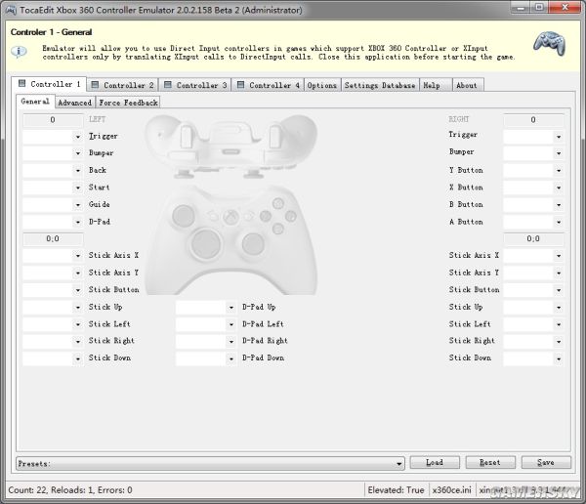Screen dimensions: 586x504
Task: Click the Elevated: True status text
Action: pos(397,489)
